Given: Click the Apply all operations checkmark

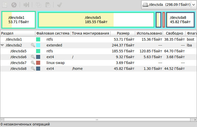Looking at the screenshot, I should click(59, 5).
